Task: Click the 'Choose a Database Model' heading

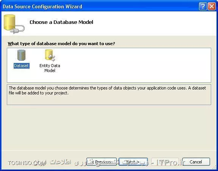Action: [61, 22]
